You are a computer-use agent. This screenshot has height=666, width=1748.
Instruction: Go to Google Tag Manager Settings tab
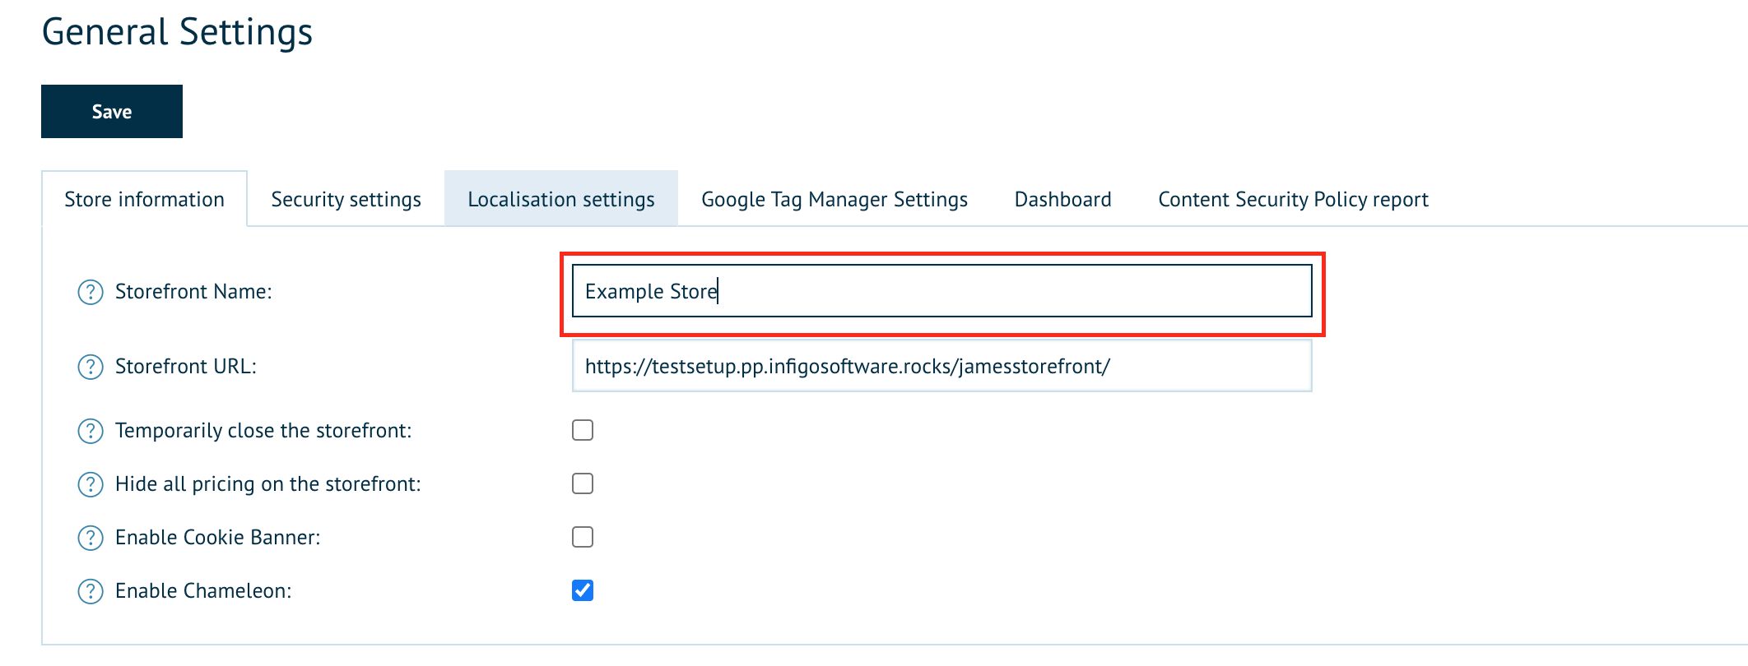click(x=834, y=199)
